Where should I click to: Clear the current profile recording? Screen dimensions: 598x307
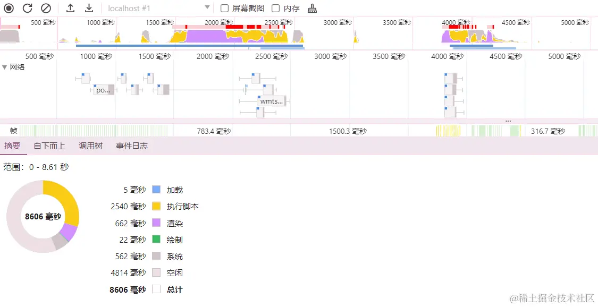(x=46, y=8)
